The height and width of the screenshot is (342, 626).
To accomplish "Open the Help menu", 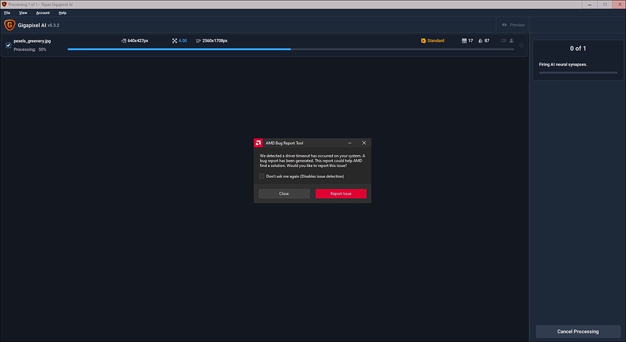I will (63, 13).
